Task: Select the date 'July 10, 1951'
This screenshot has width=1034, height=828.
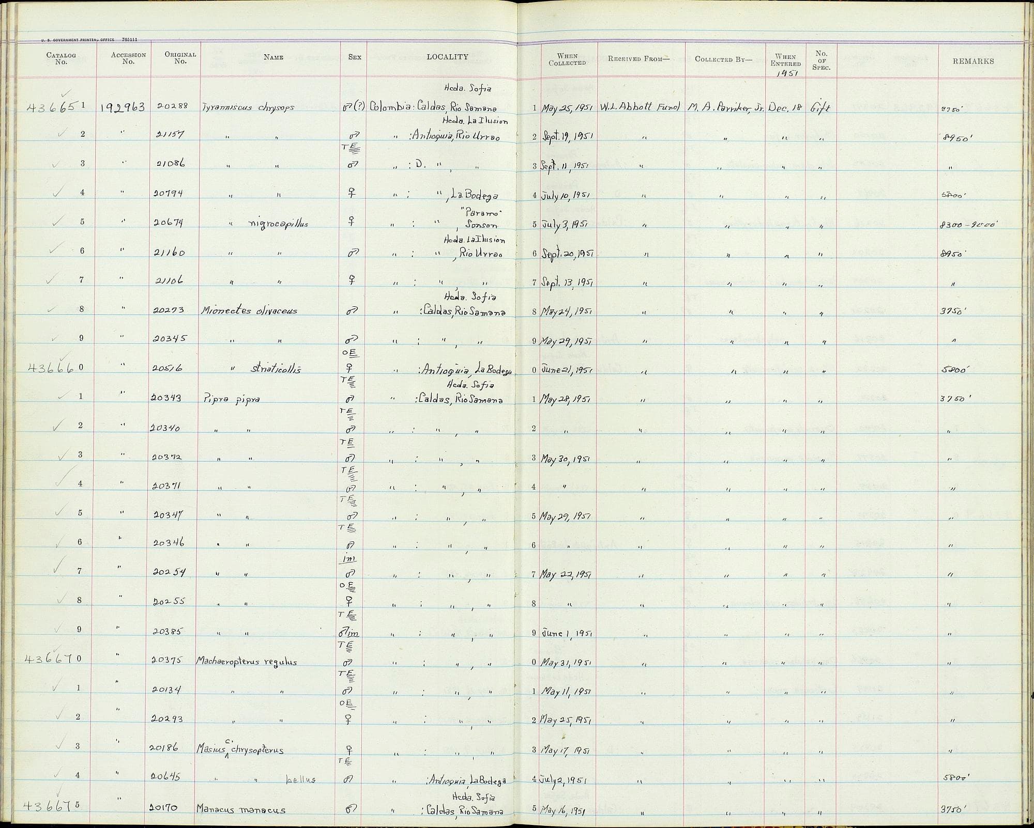Action: click(566, 196)
